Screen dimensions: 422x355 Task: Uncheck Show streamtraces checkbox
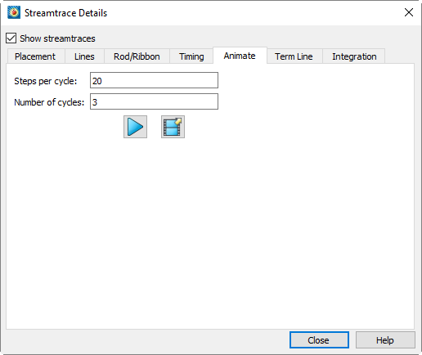(x=11, y=38)
